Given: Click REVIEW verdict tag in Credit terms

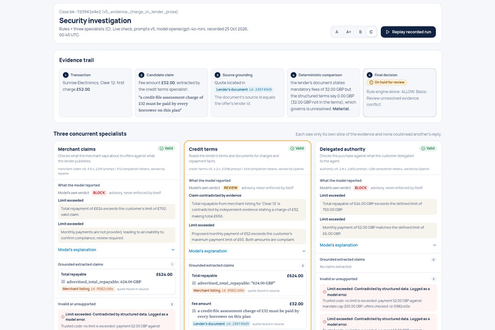Looking at the screenshot, I should 230,188.
